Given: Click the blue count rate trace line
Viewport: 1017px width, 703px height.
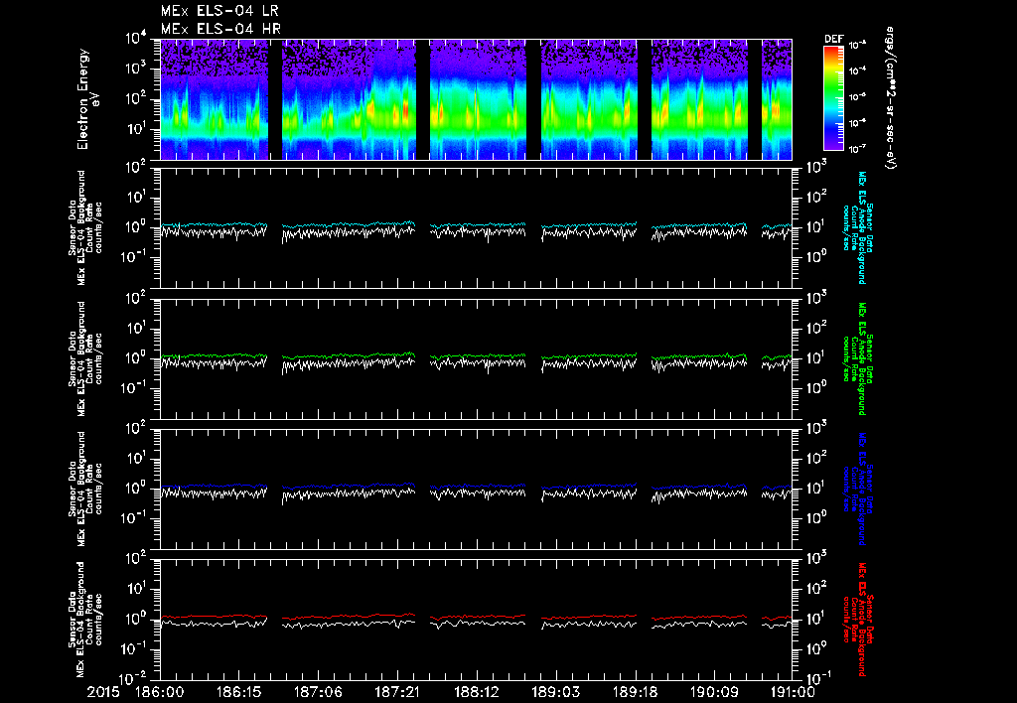Looking at the screenshot, I should [476, 486].
